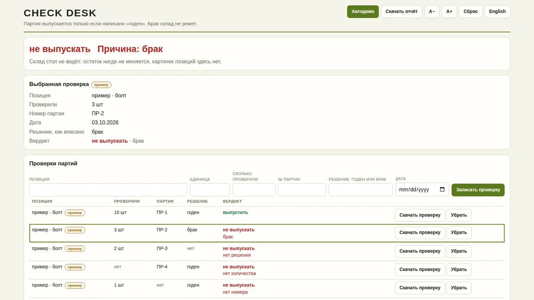Select the Единица input field
The height and width of the screenshot is (300, 534).
210,190
